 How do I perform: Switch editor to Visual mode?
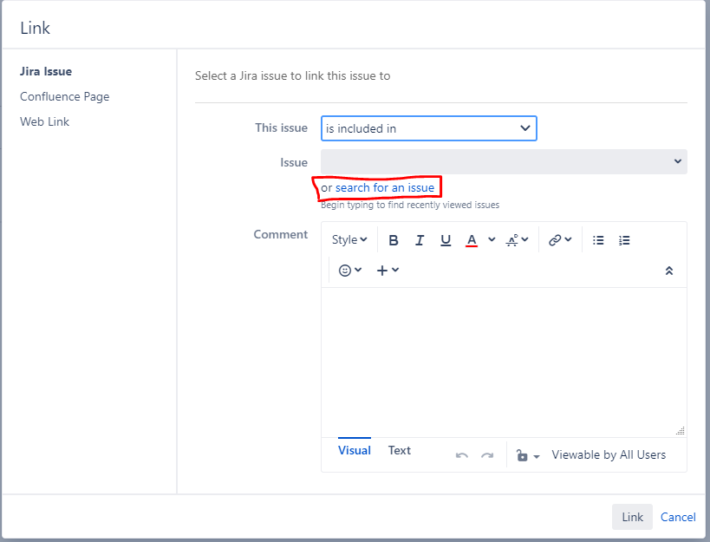coord(354,450)
